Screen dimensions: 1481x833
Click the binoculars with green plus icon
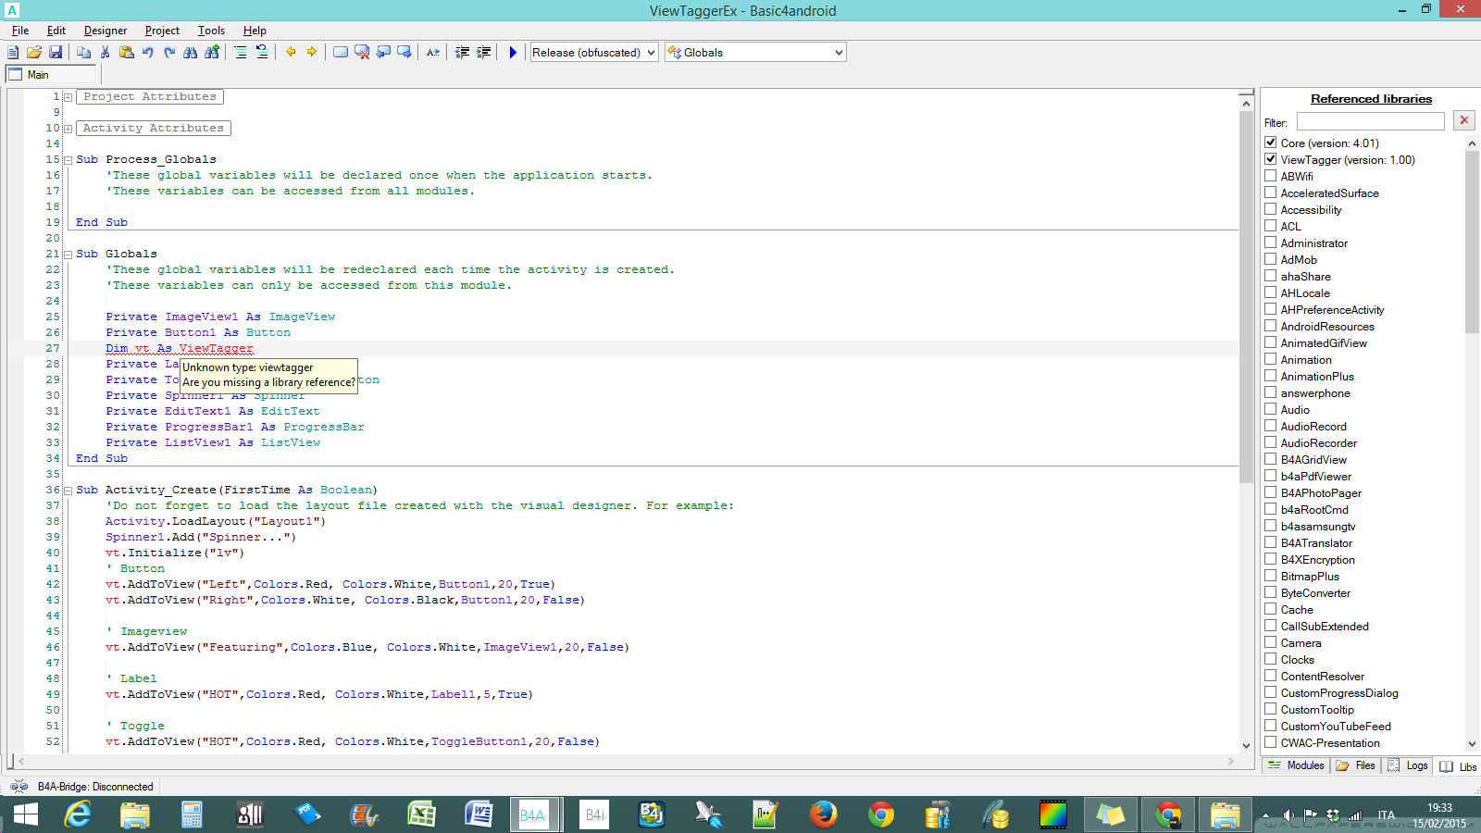click(x=212, y=53)
